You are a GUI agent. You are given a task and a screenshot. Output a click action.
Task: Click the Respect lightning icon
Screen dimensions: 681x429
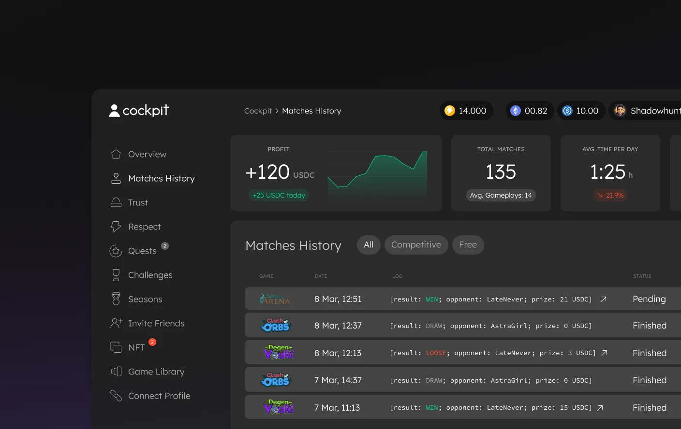[116, 227]
